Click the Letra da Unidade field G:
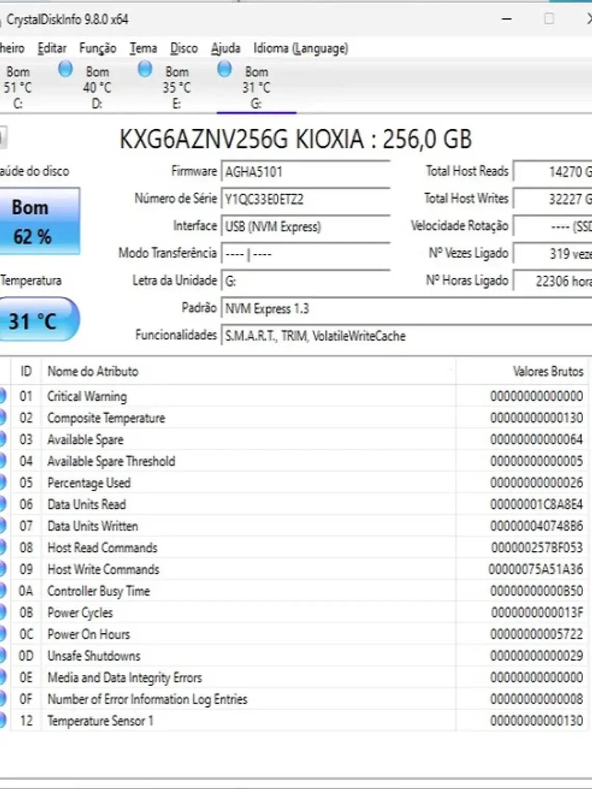The width and height of the screenshot is (592, 789). coord(305,281)
